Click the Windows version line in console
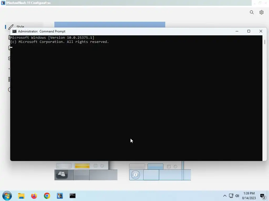Screen dimensions: 269x201 tap(52, 38)
